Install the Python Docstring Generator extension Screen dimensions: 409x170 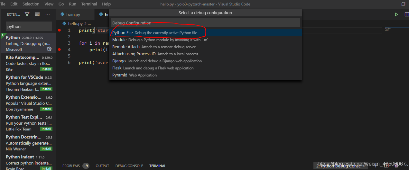coord(46,149)
